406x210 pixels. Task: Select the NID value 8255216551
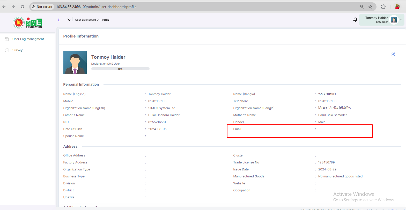click(x=157, y=122)
